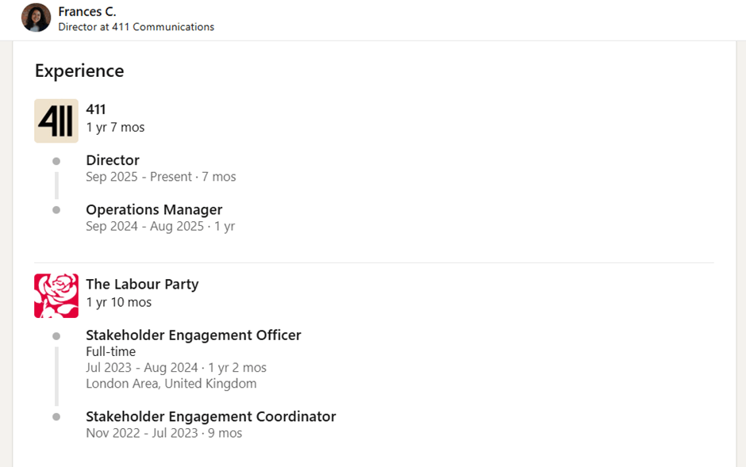The image size is (746, 467).
Task: Click the "London Area, United Kingdom" location text
Action: pyautogui.click(x=171, y=384)
